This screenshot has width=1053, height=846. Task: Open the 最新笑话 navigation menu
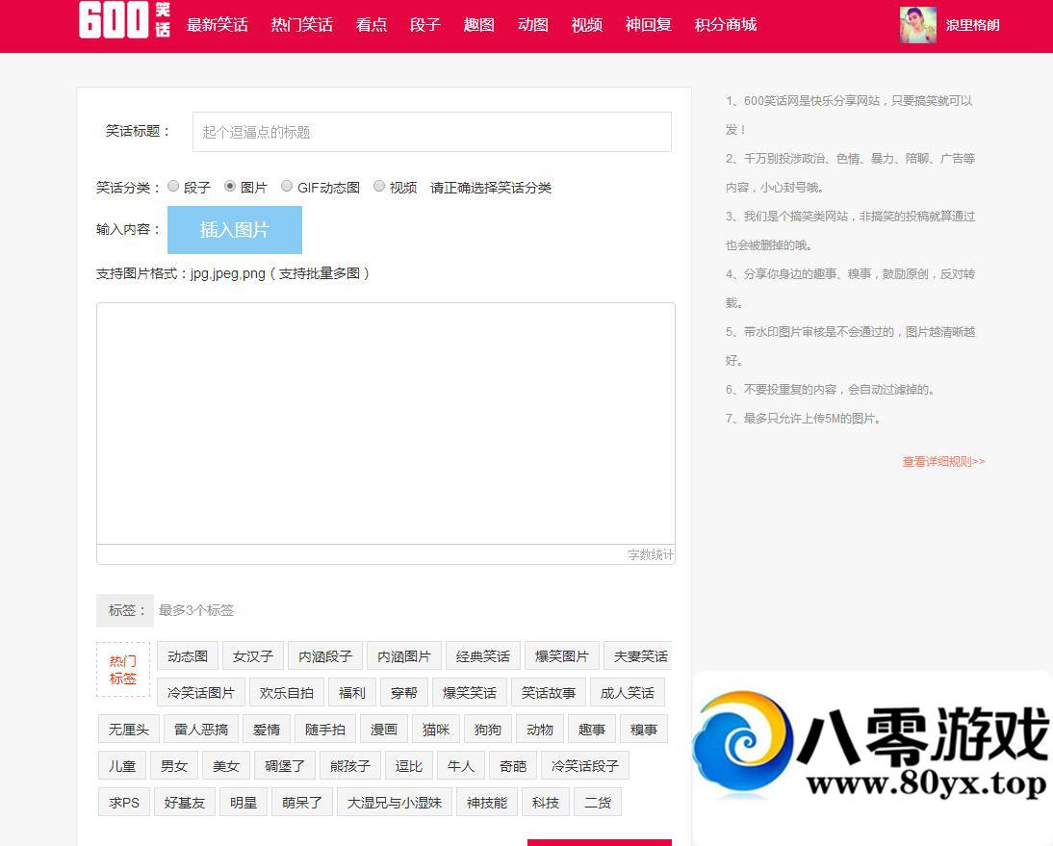(x=217, y=25)
